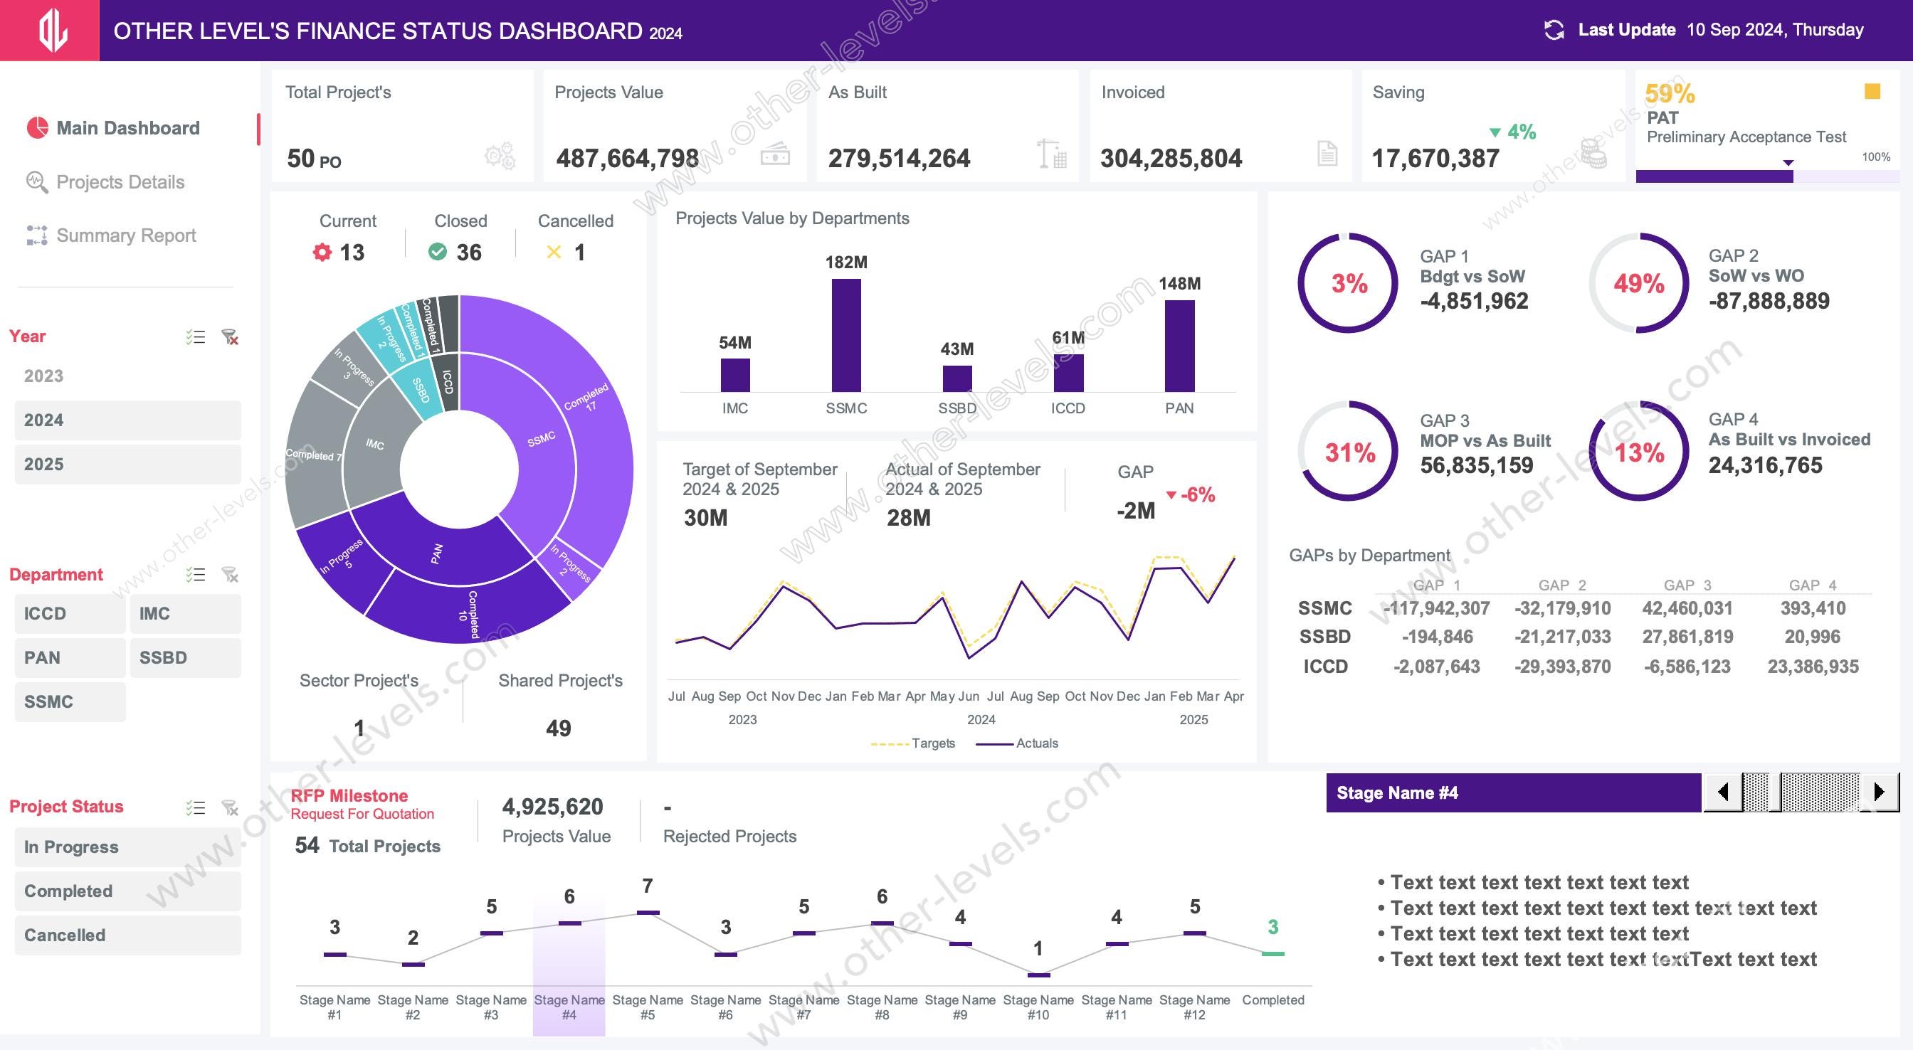This screenshot has width=1913, height=1050.
Task: Click the gears icon in Total Project's card
Action: pos(500,156)
